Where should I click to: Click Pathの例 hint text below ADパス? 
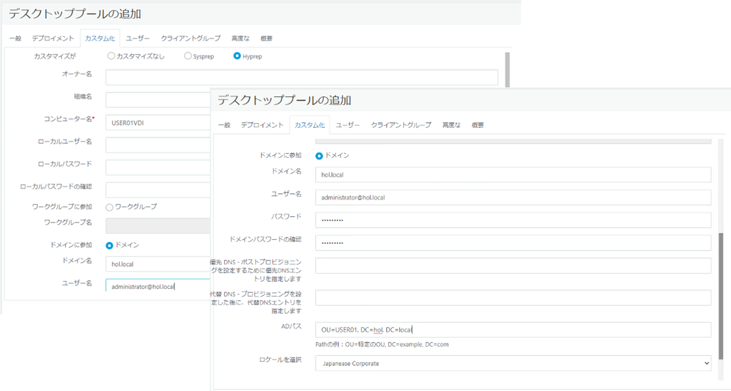[382, 344]
